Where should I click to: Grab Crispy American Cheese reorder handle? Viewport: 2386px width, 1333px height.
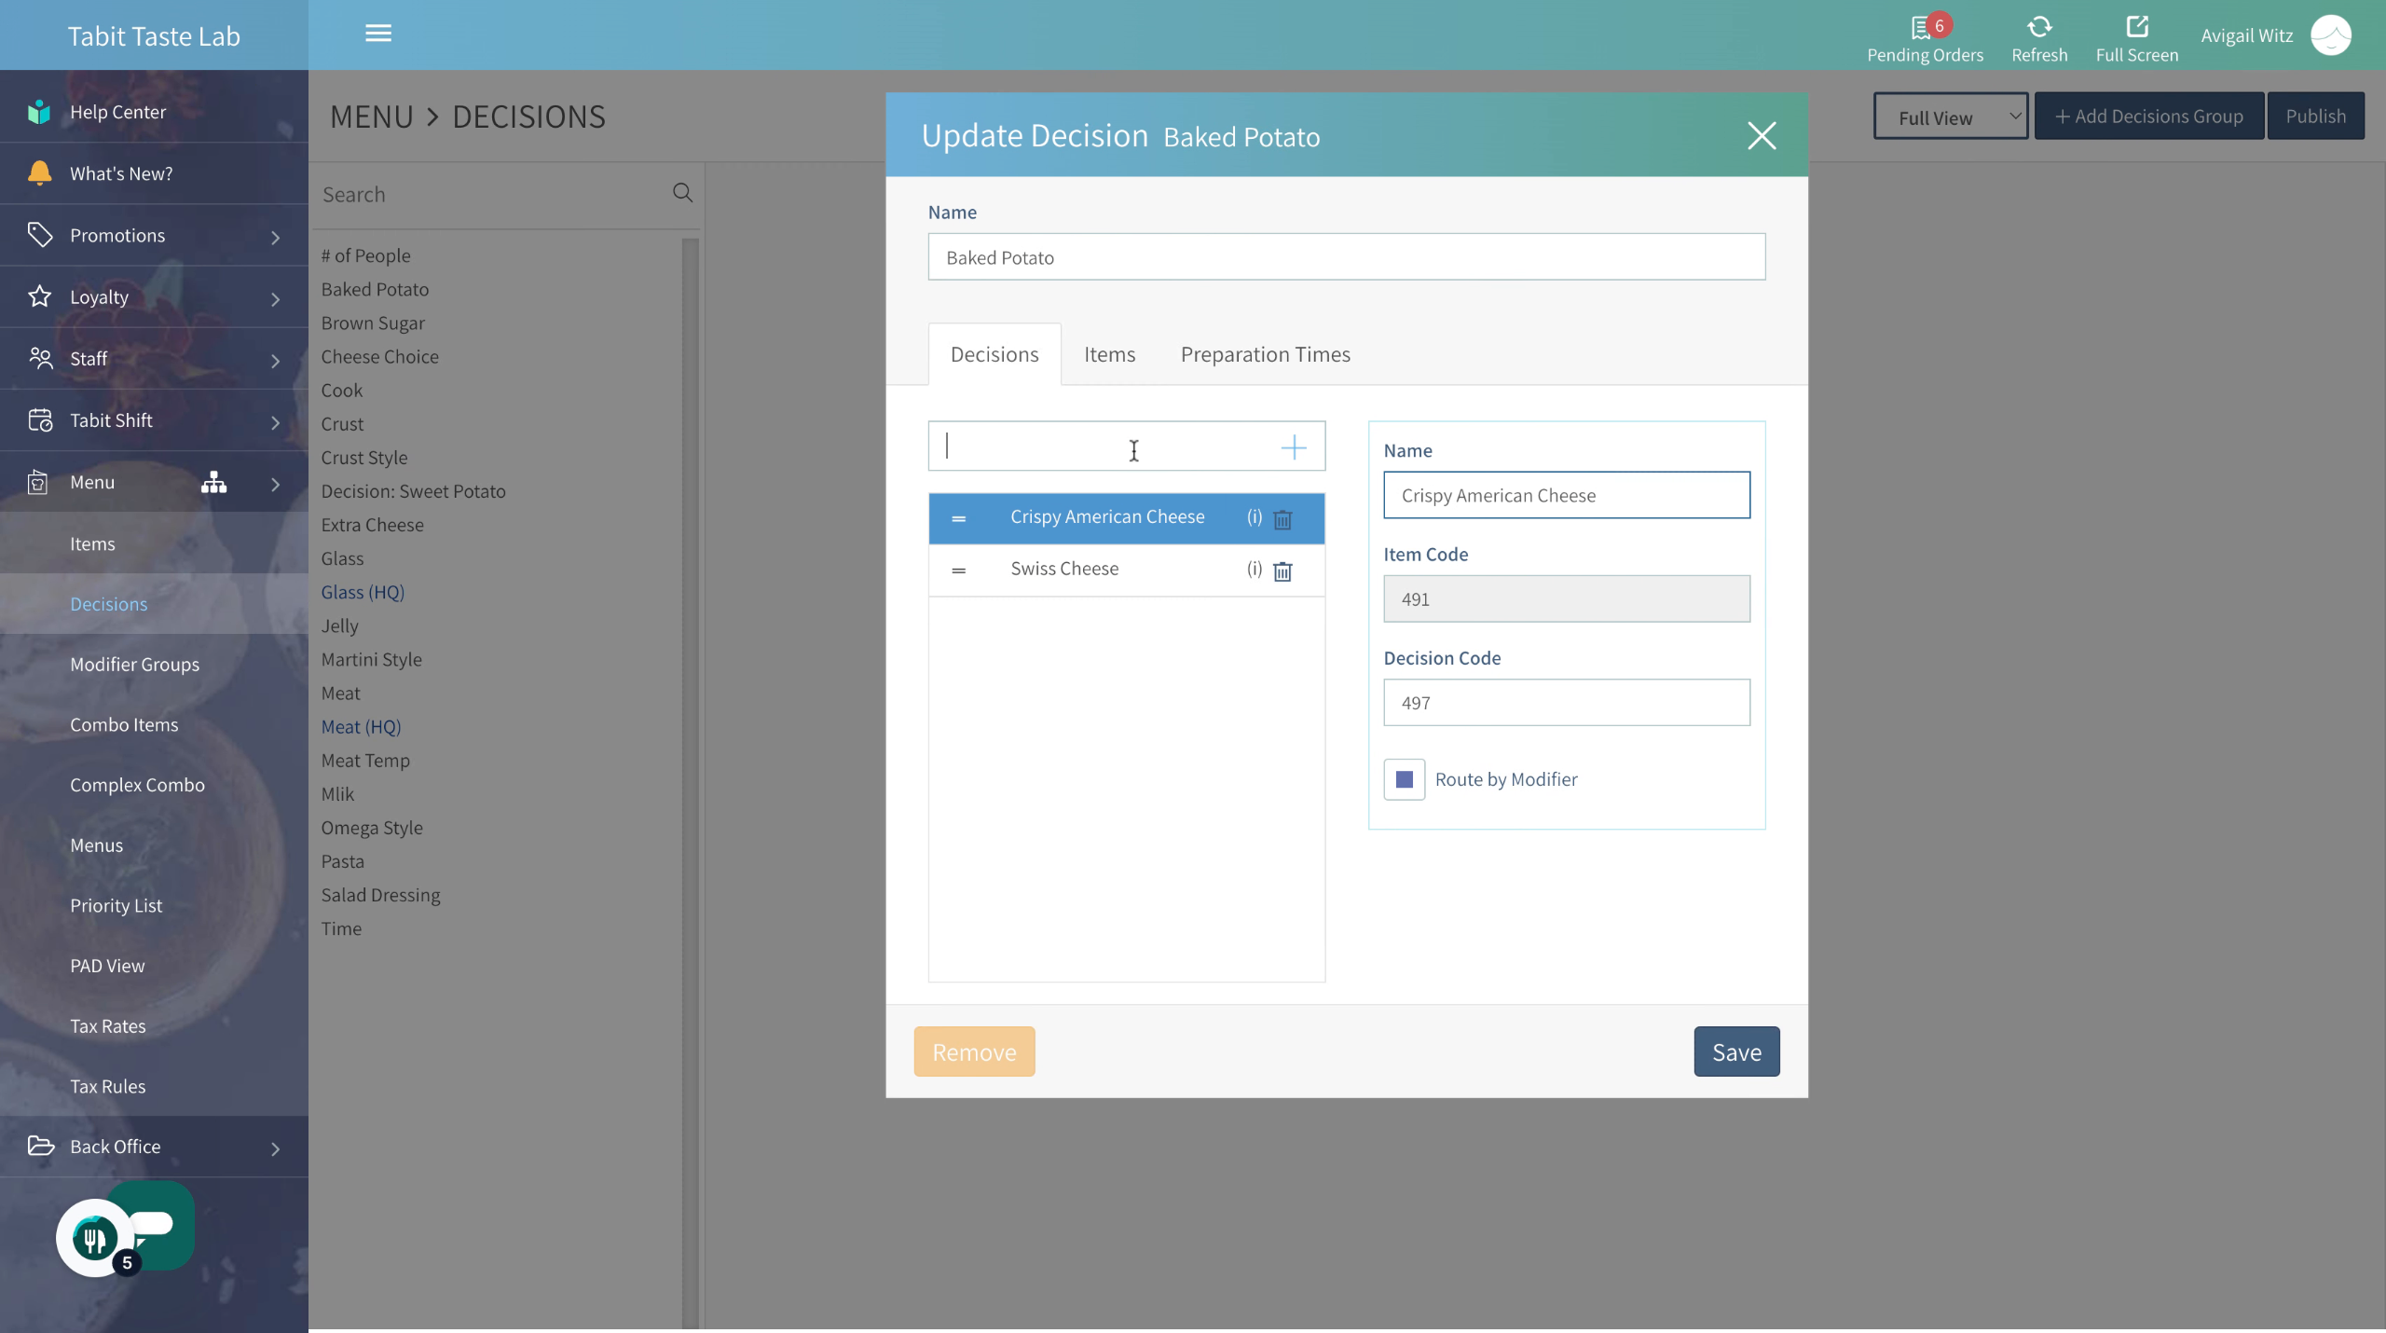(958, 518)
